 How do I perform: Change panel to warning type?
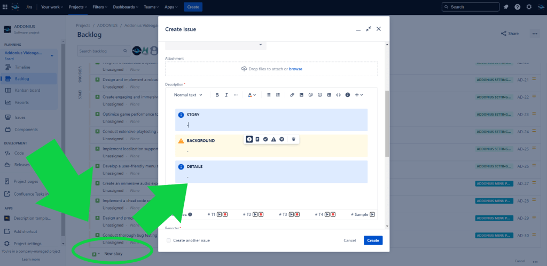click(x=273, y=139)
